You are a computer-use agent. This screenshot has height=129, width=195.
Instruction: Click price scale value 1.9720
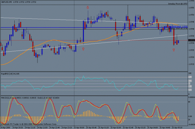pos(191,57)
